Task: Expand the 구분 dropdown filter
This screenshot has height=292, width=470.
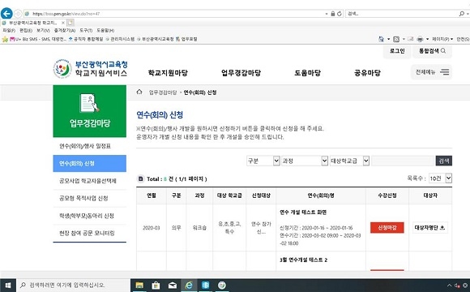Action: pyautogui.click(x=263, y=161)
